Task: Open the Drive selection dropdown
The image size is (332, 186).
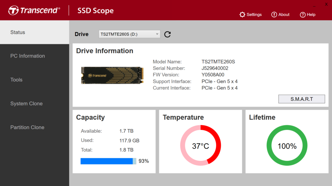Action: [x=129, y=34]
